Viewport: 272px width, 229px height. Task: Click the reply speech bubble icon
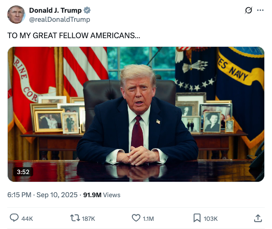(14, 218)
